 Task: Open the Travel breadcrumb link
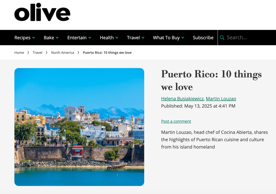click(x=37, y=53)
